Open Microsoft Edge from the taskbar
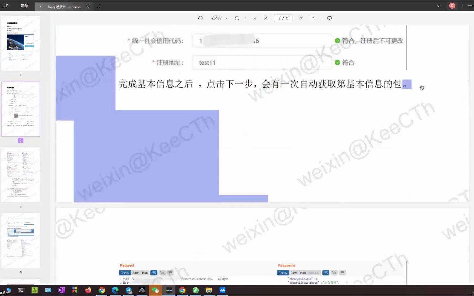 (x=115, y=290)
